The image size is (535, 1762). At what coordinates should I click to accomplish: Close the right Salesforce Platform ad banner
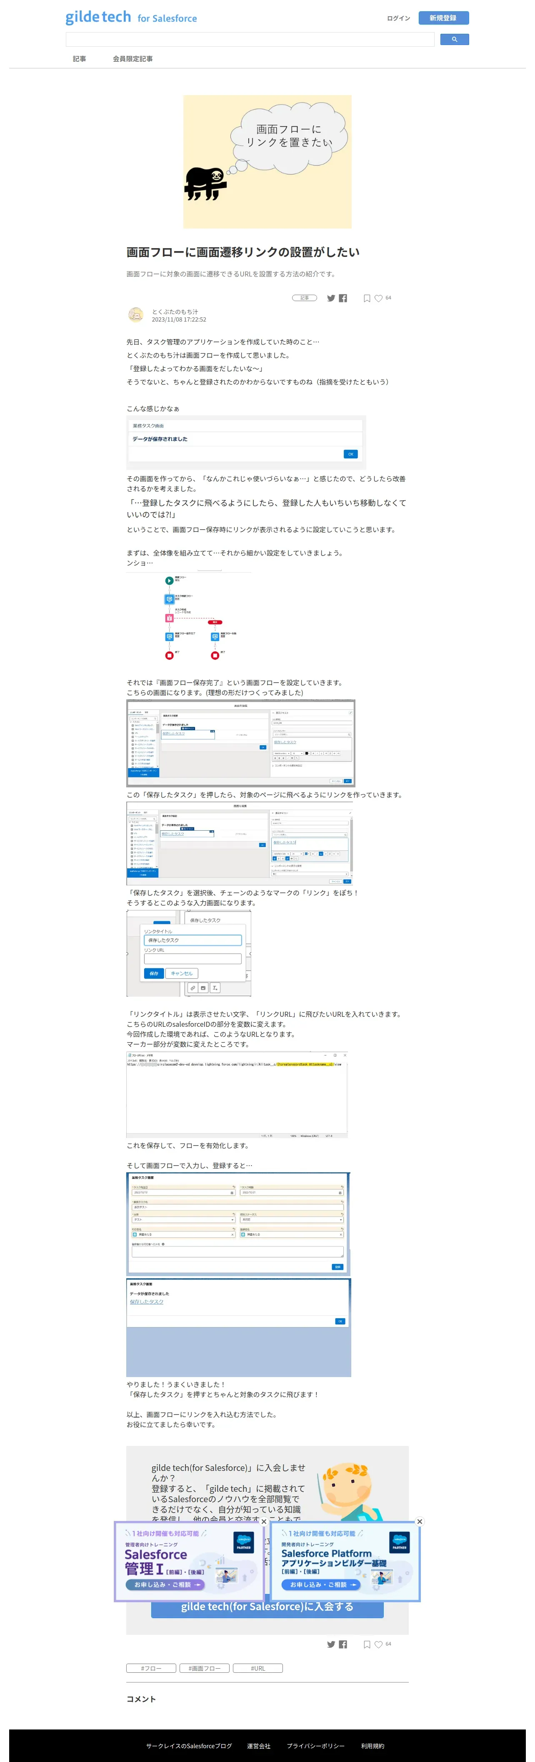tap(420, 1521)
